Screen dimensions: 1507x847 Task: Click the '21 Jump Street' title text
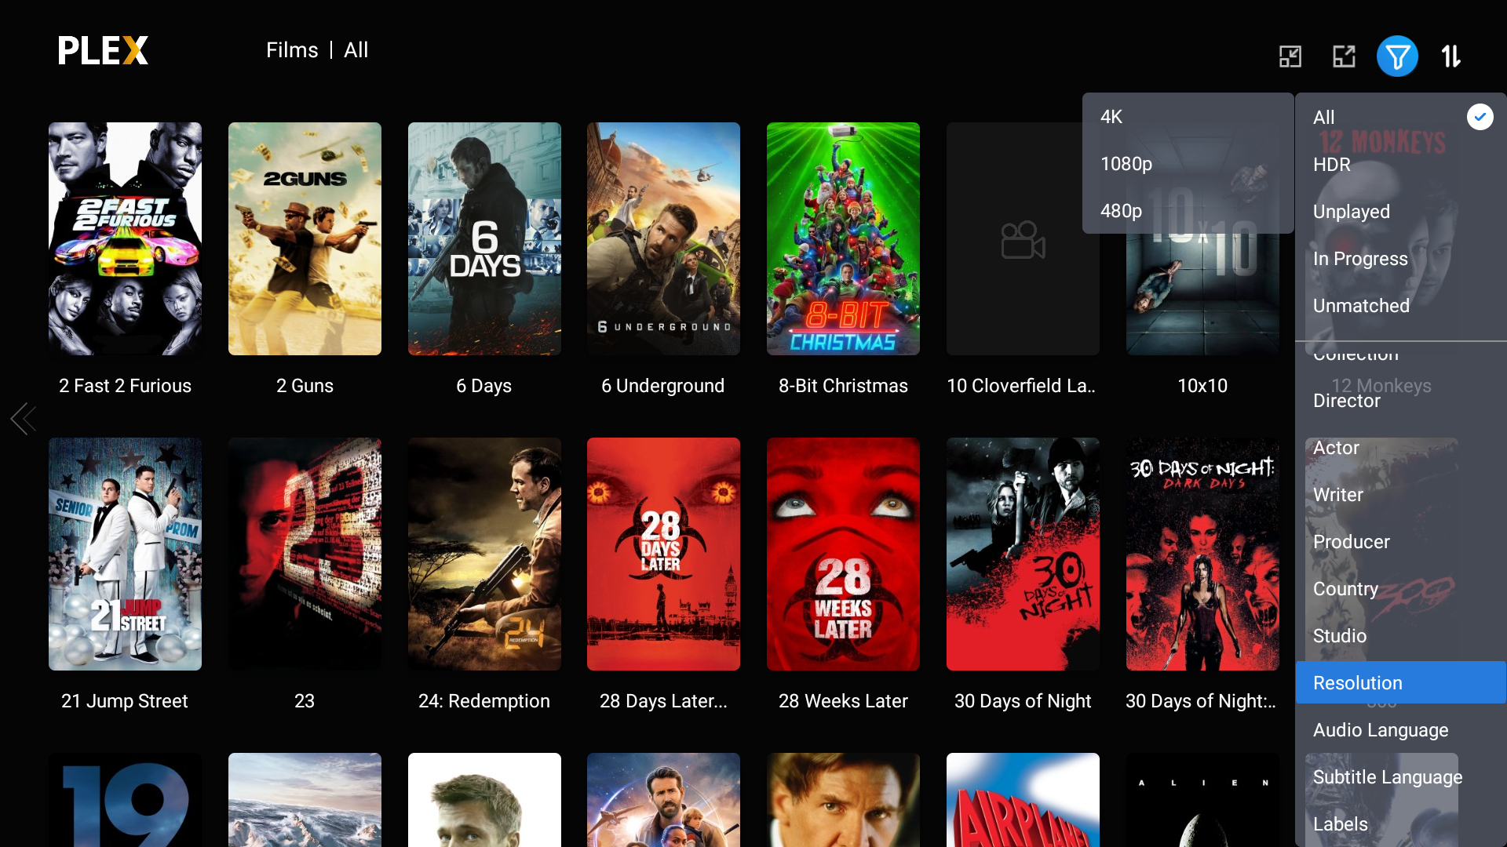point(125,701)
